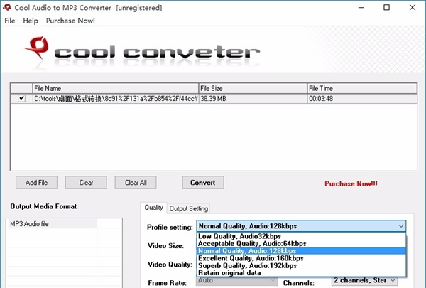Open the Purchase Now! menu
The height and width of the screenshot is (288, 426).
pos(70,21)
